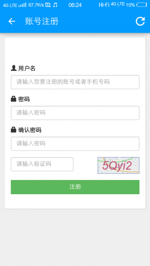Click the user silhouette icon beside 用户名

pos(14,68)
